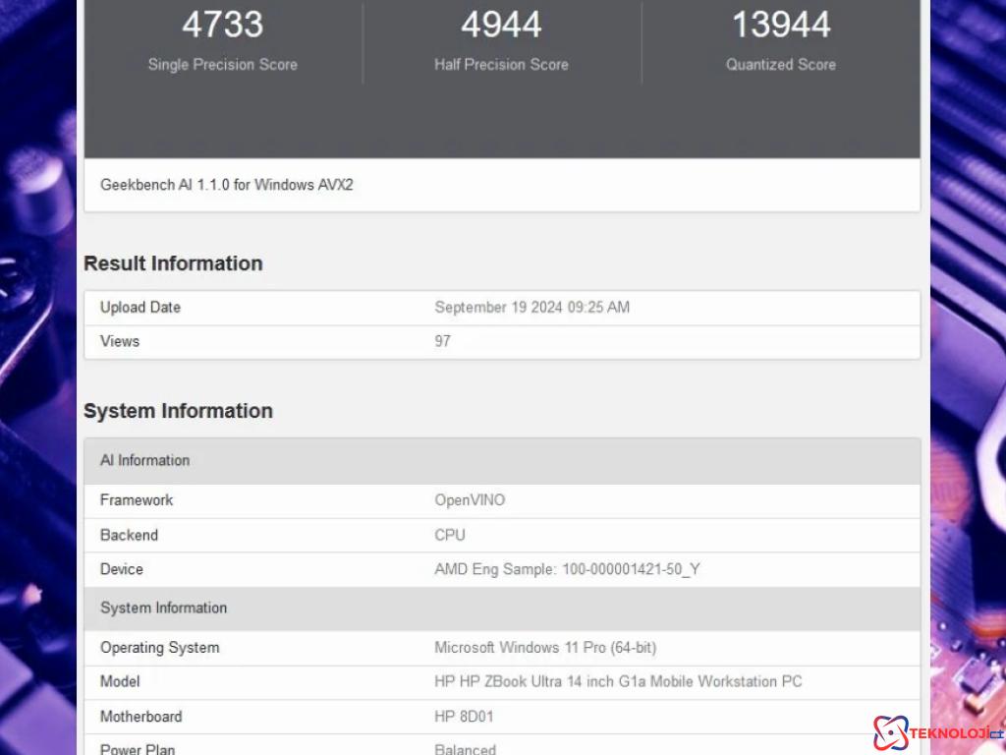The width and height of the screenshot is (1006, 755).
Task: Click the Geekbench AI 1.1.0 version label
Action: click(226, 185)
